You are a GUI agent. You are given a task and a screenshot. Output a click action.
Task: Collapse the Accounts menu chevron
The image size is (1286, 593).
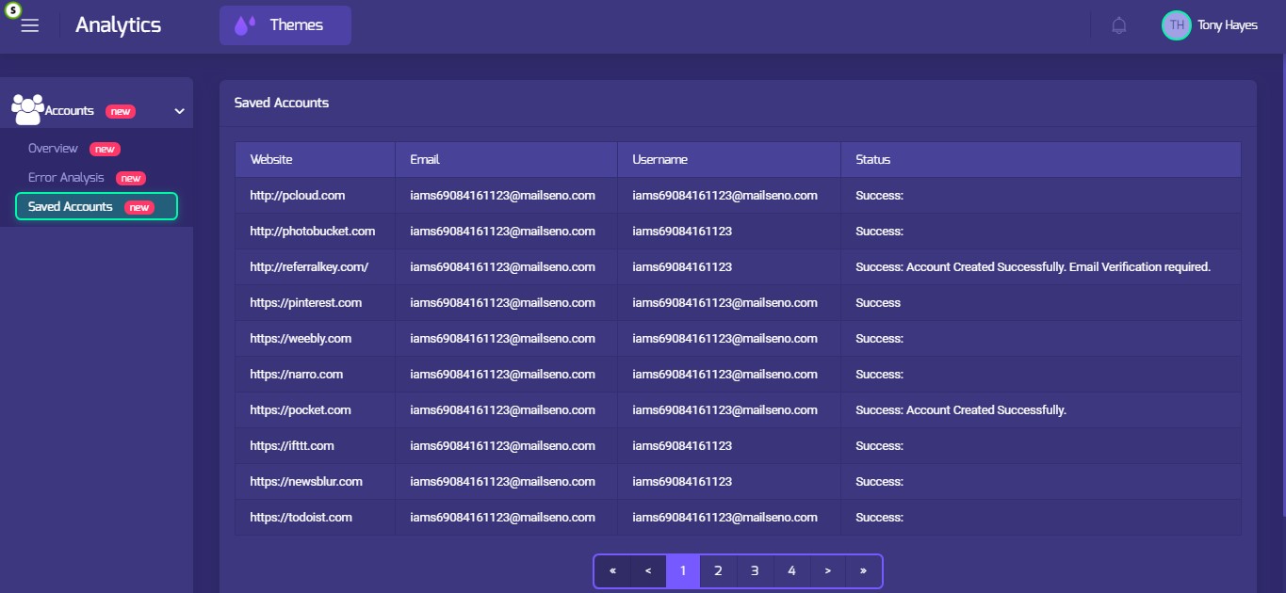(x=180, y=111)
